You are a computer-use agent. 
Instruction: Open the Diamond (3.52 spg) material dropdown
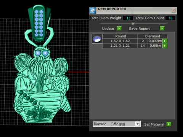(117, 124)
